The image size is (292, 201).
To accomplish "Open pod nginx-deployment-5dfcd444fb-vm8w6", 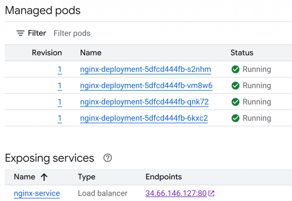I will (x=146, y=86).
